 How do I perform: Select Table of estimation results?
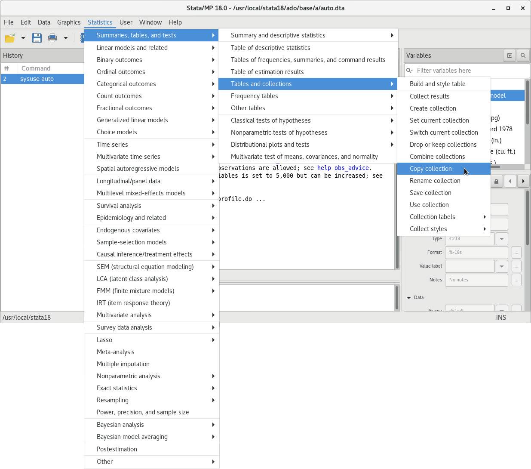click(308, 72)
